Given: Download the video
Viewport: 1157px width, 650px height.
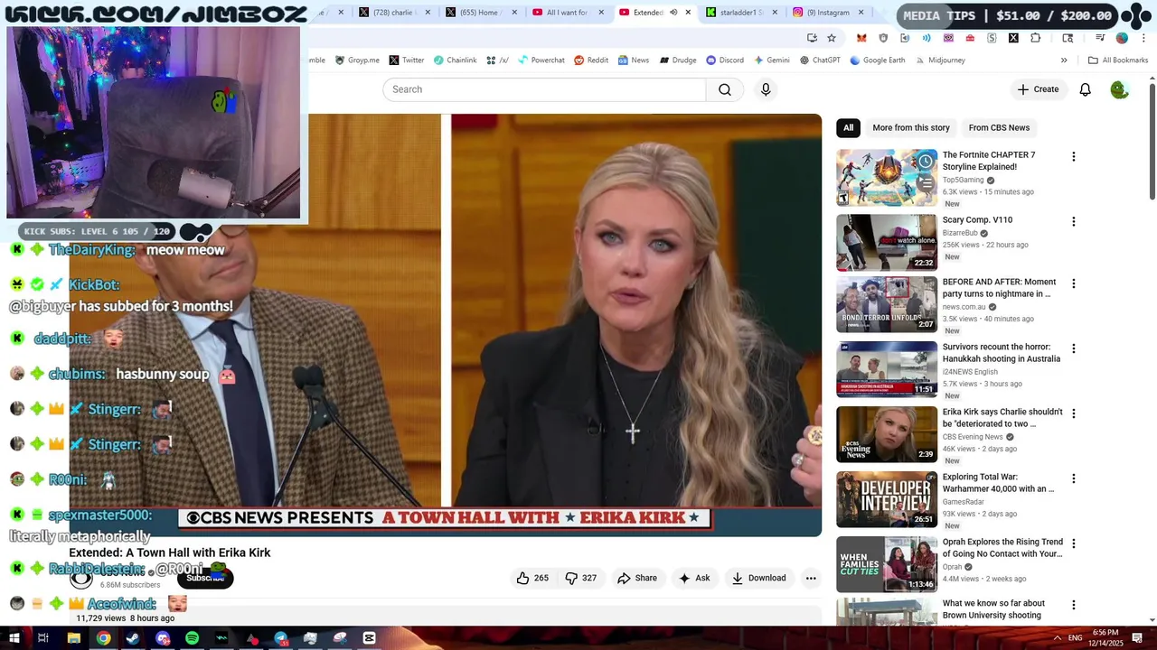Looking at the screenshot, I should [759, 578].
